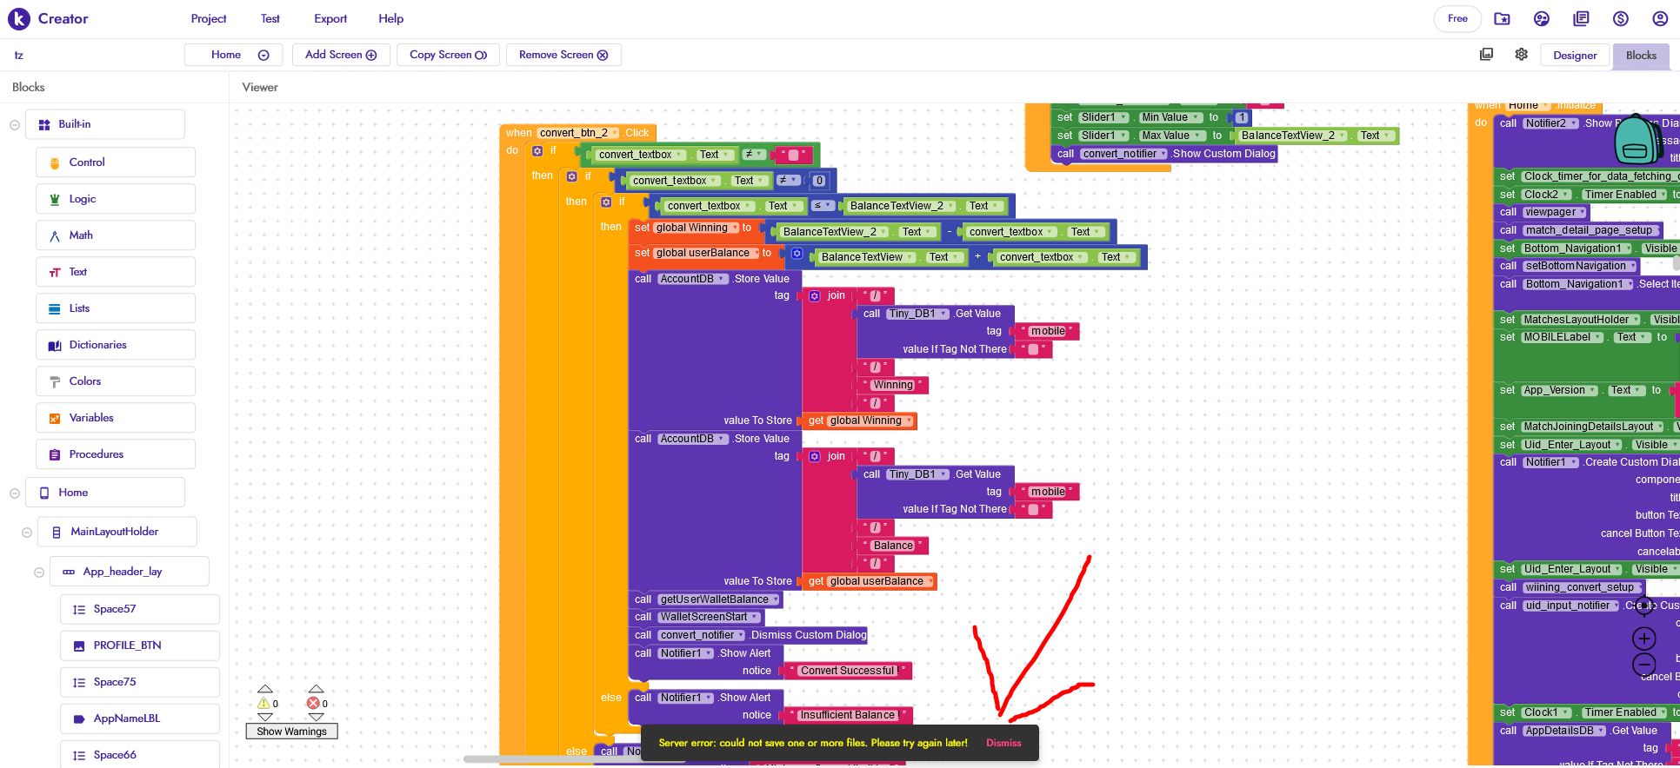Click the red error counter icon
This screenshot has width=1680, height=768.
tap(313, 704)
